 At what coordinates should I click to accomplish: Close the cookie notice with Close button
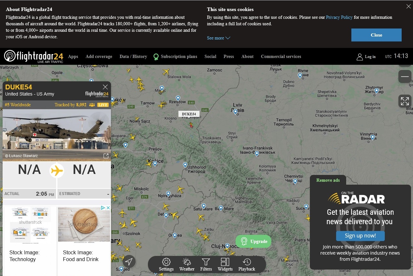pos(376,35)
